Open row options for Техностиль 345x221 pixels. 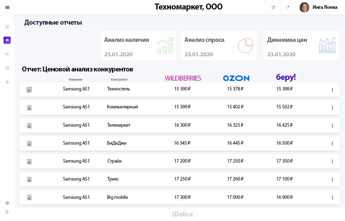pyautogui.click(x=332, y=90)
